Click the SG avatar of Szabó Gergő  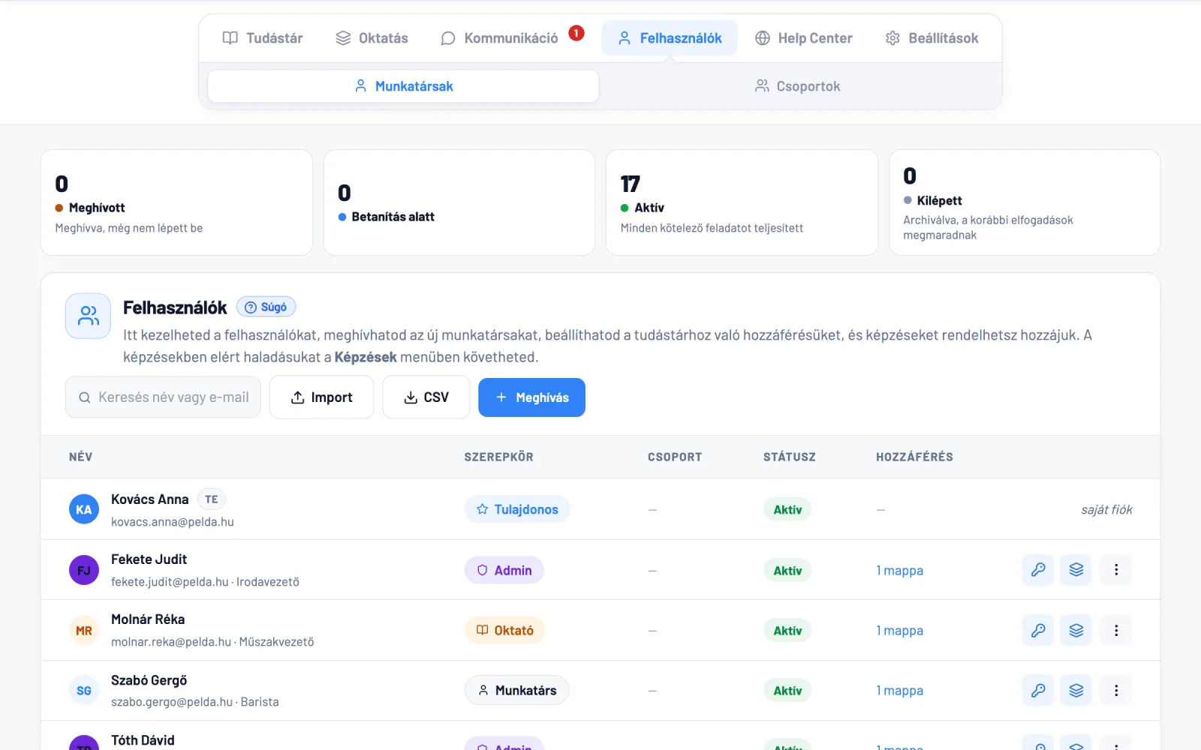(84, 690)
